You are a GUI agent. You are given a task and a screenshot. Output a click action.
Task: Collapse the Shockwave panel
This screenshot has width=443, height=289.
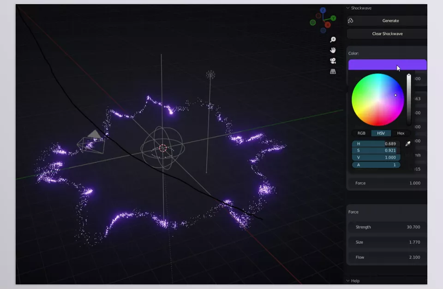coord(348,8)
